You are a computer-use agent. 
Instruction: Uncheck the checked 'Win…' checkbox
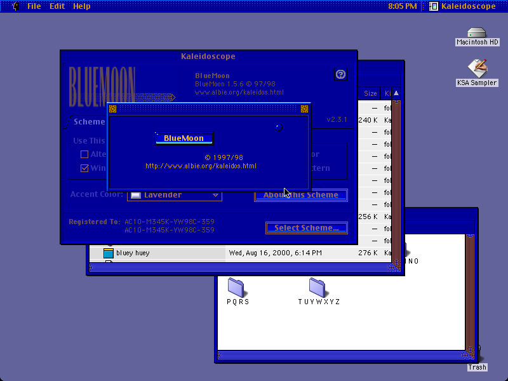pos(84,168)
